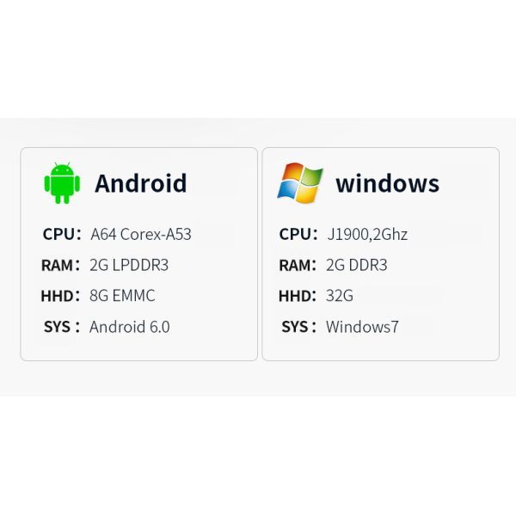Viewport: 516px width, 516px height.
Task: Click the Windows7 system text
Action: (362, 327)
